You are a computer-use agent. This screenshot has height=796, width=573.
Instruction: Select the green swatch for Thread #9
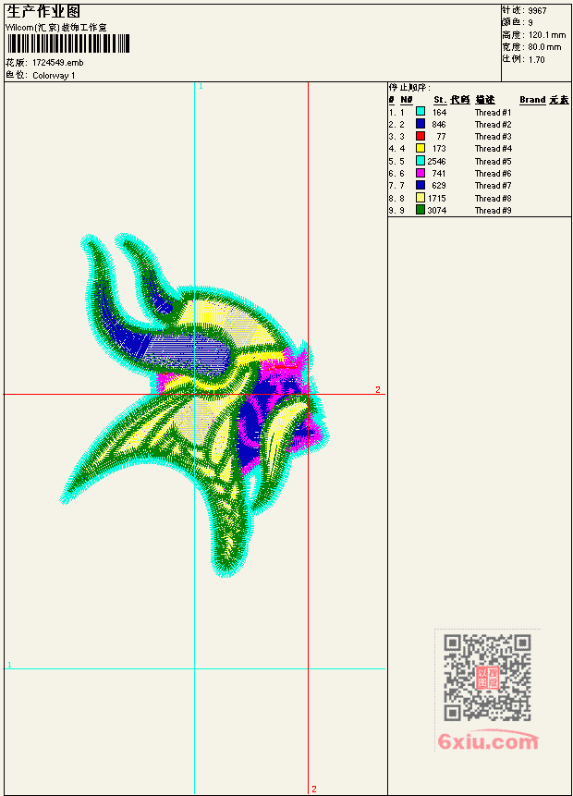click(421, 209)
